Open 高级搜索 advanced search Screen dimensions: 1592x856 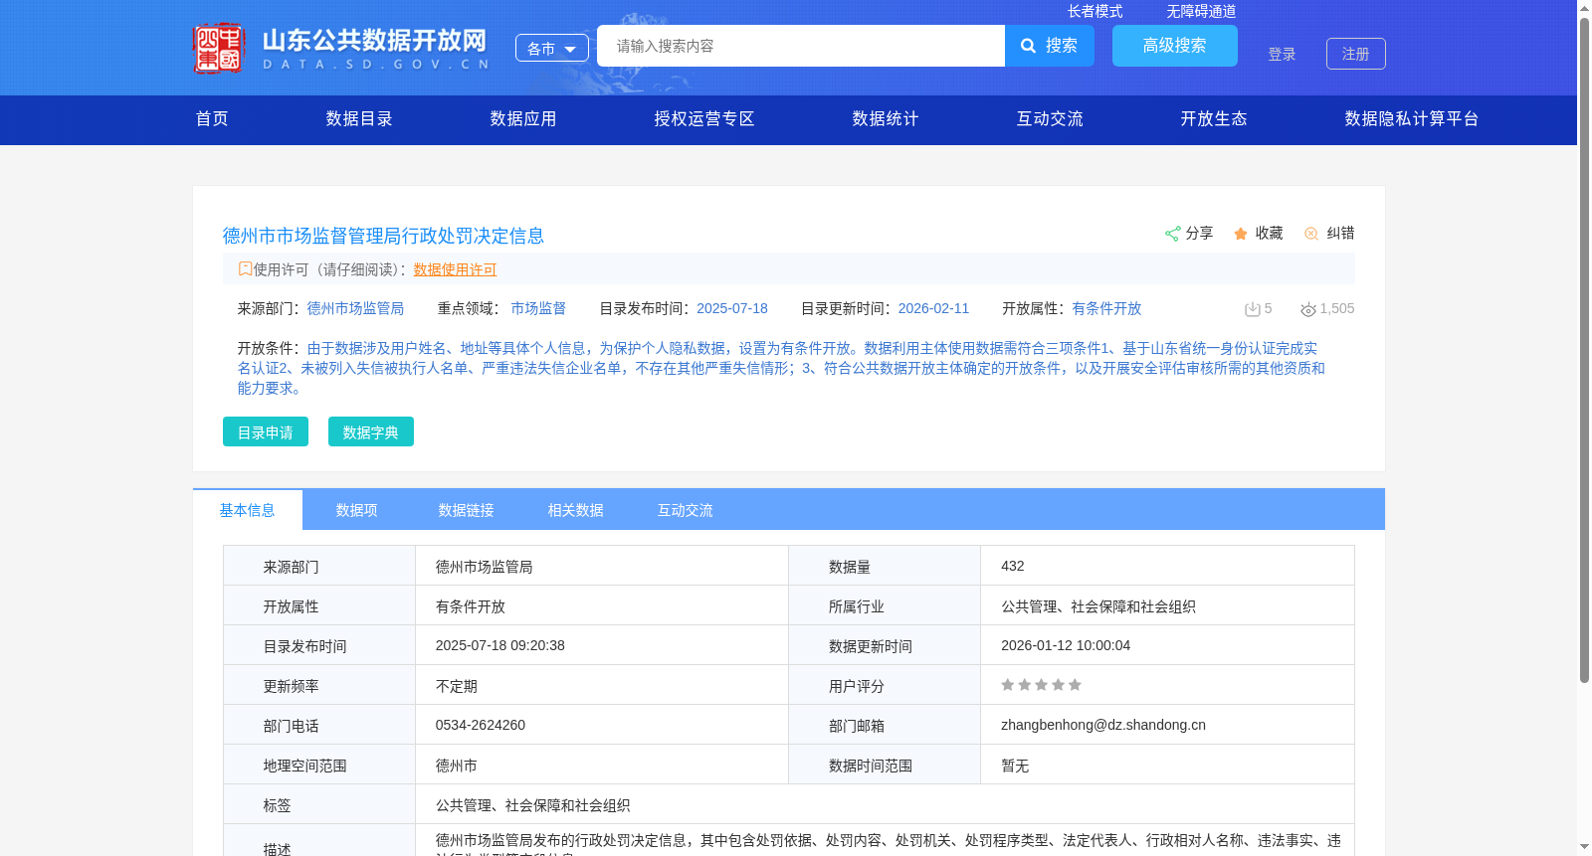tap(1175, 46)
